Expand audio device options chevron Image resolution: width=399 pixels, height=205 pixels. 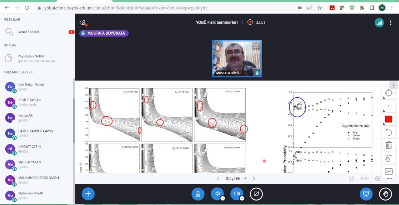(223, 198)
